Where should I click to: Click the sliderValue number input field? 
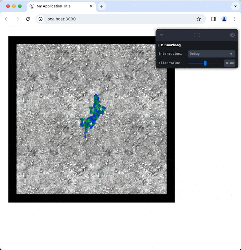[229, 63]
